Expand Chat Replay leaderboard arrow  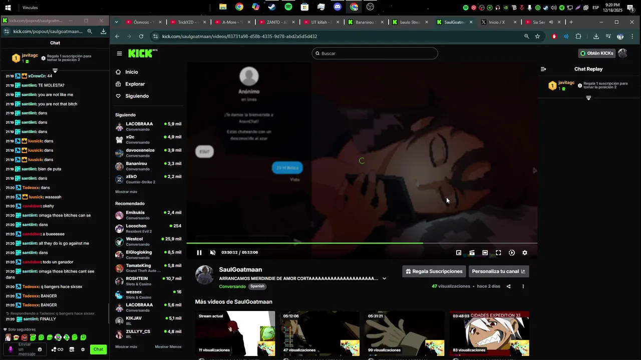[x=588, y=98]
